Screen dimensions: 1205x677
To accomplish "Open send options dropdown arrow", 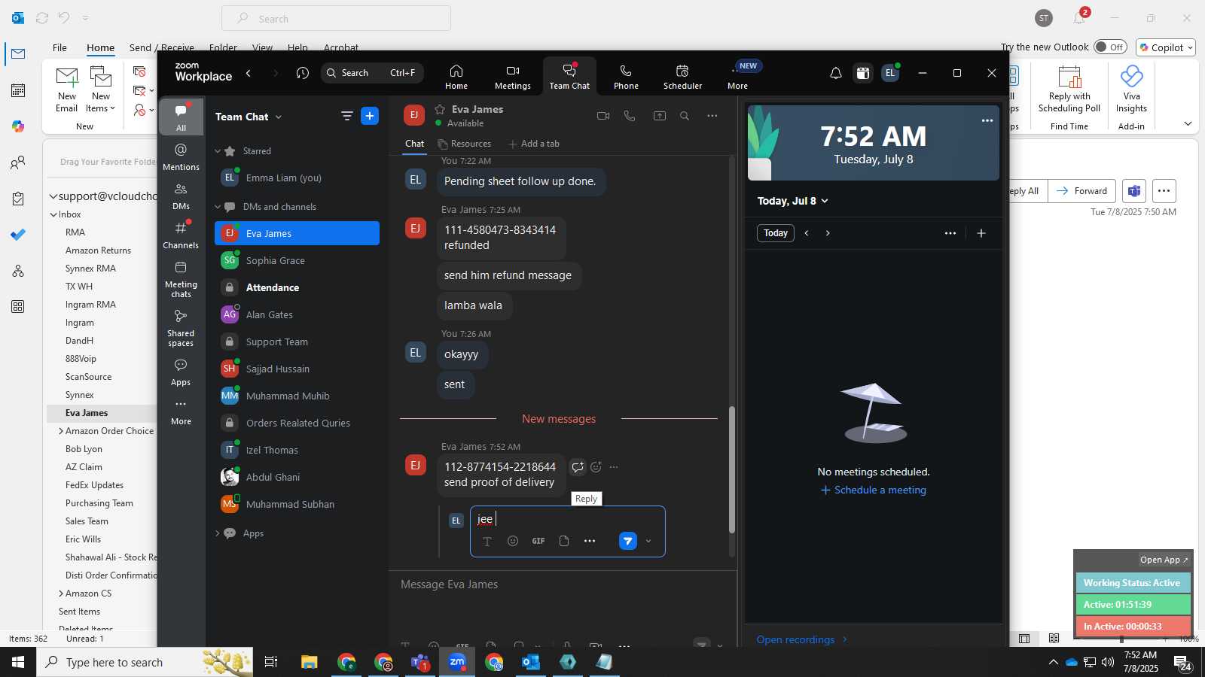I will pos(648,541).
